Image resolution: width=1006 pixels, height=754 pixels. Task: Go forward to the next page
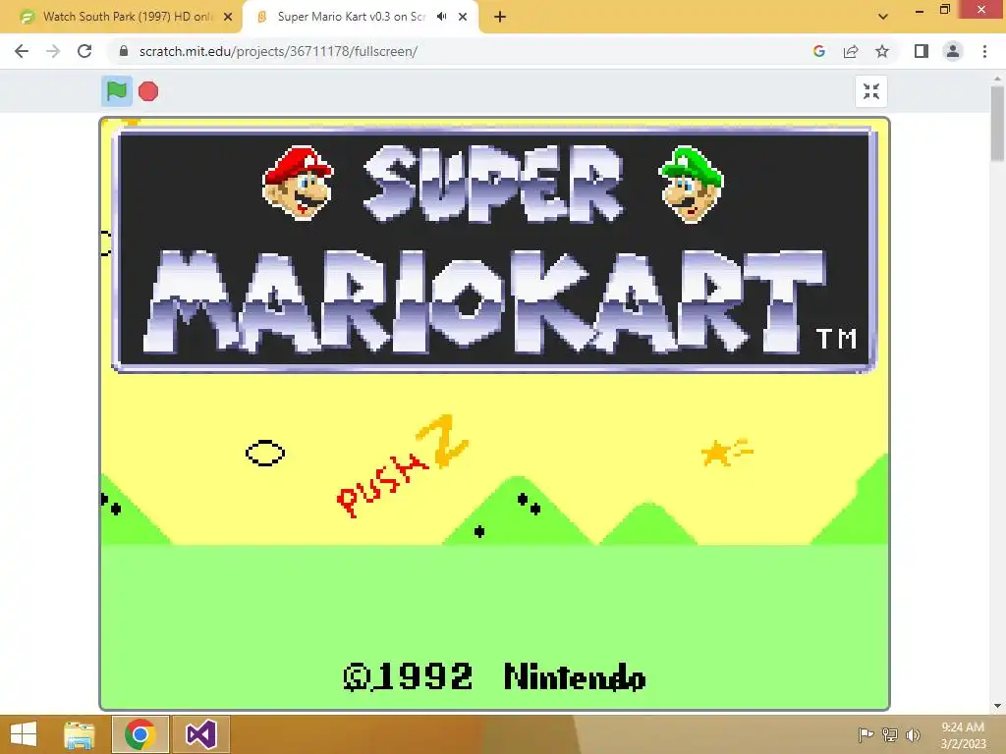click(53, 51)
